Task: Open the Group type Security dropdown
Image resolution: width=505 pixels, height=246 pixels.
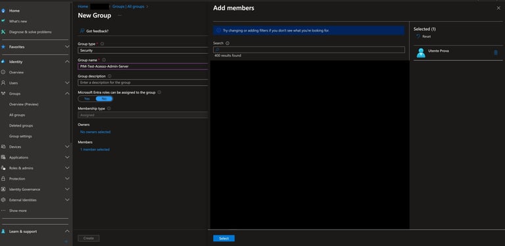Action: tap(143, 51)
